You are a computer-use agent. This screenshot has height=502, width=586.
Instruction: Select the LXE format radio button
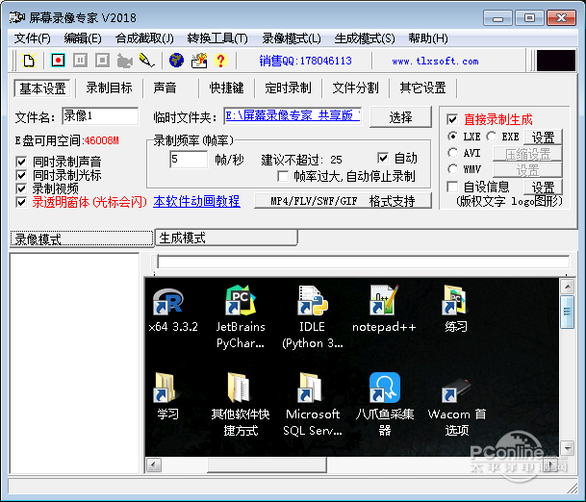click(452, 137)
